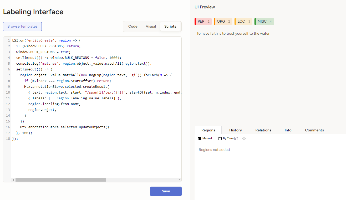Image resolution: width=346 pixels, height=200 pixels.
Task: Open the Relations tab
Action: click(x=263, y=130)
